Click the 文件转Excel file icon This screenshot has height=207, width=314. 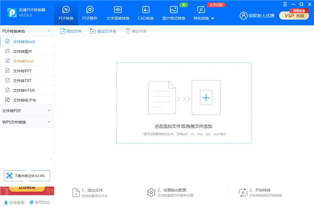[7, 61]
